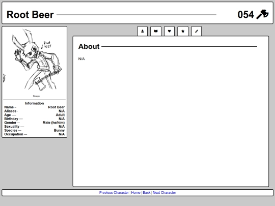Click the Gender value Male (he/him)
Screen dimensions: 275x206
[x=53, y=123]
